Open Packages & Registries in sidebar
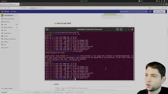This screenshot has height=94, width=168. click(x=9, y=39)
